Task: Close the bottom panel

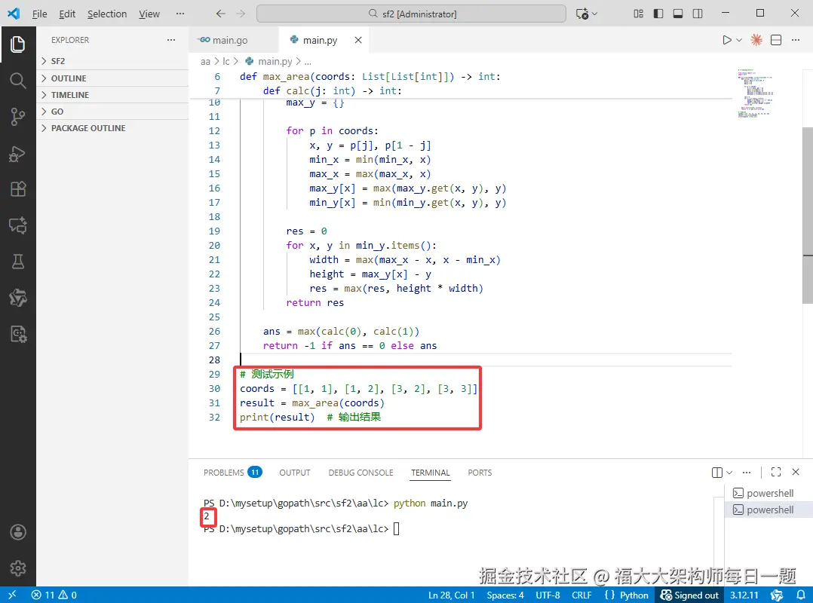Action: (x=796, y=472)
